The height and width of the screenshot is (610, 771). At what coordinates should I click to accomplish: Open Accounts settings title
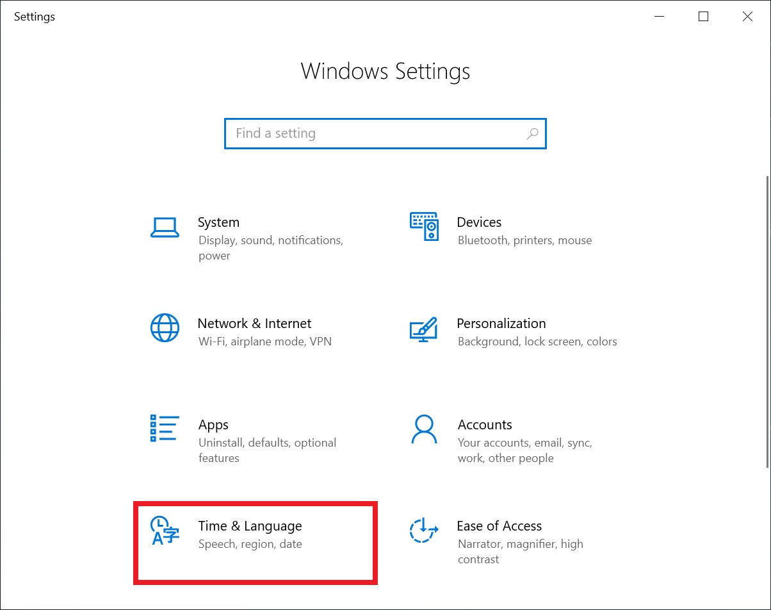[485, 425]
